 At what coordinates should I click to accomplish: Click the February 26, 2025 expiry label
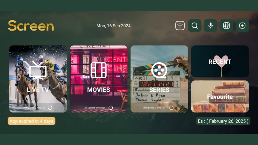223,121
